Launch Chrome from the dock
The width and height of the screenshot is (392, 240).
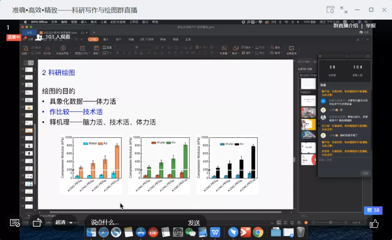(258, 232)
